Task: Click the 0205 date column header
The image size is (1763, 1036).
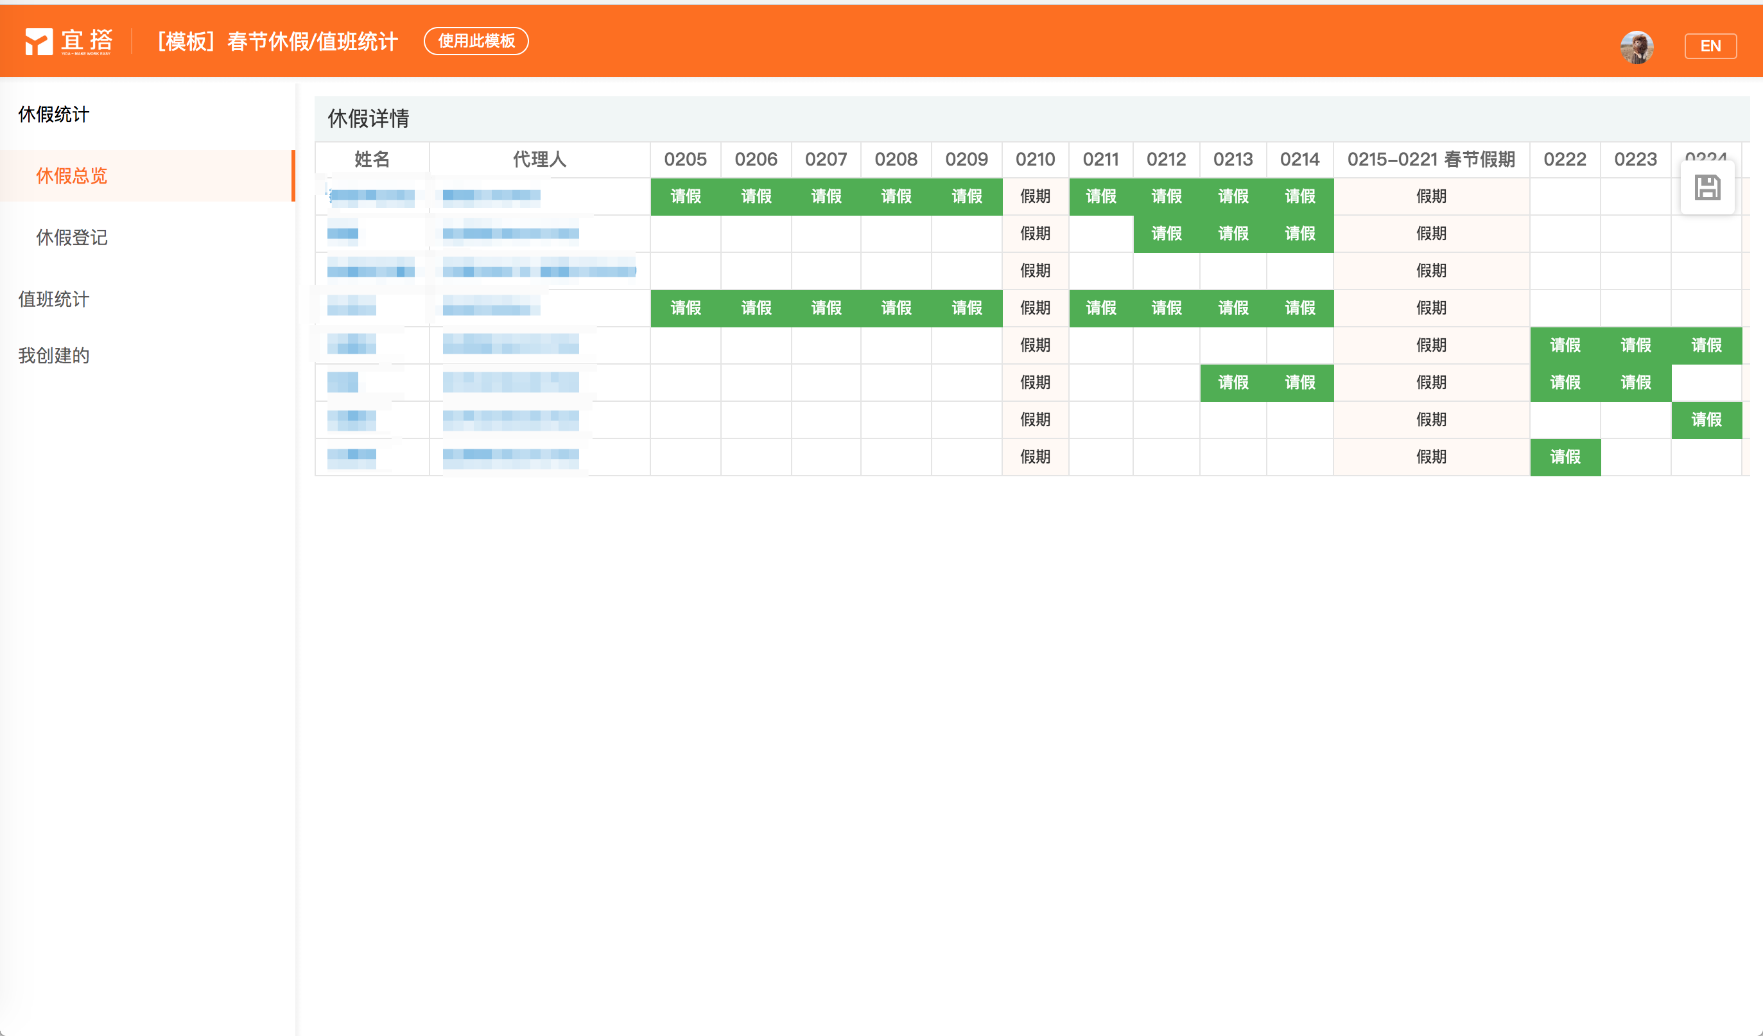Action: point(685,159)
